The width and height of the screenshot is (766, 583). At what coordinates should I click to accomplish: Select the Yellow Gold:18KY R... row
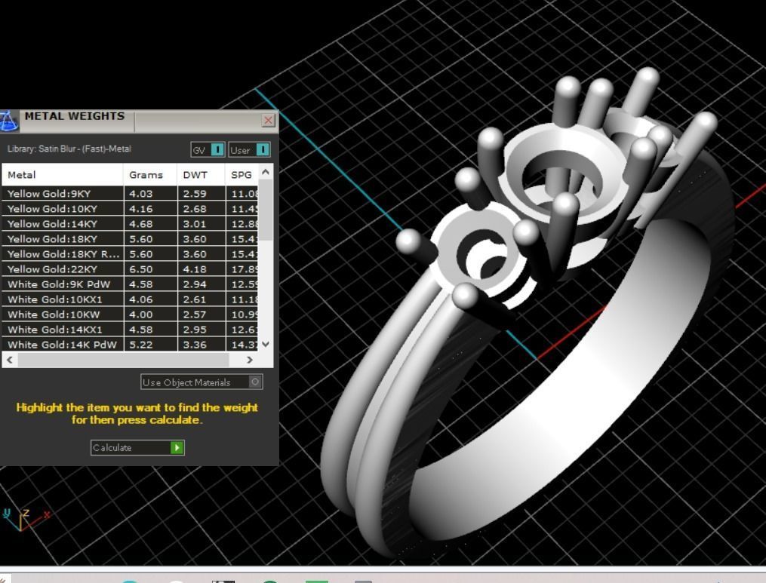click(x=130, y=254)
